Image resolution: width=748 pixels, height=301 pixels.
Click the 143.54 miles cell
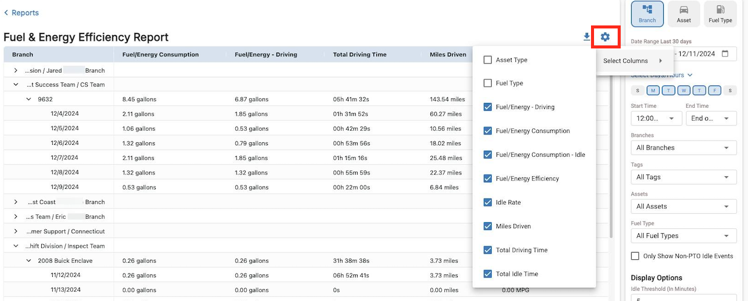447,99
